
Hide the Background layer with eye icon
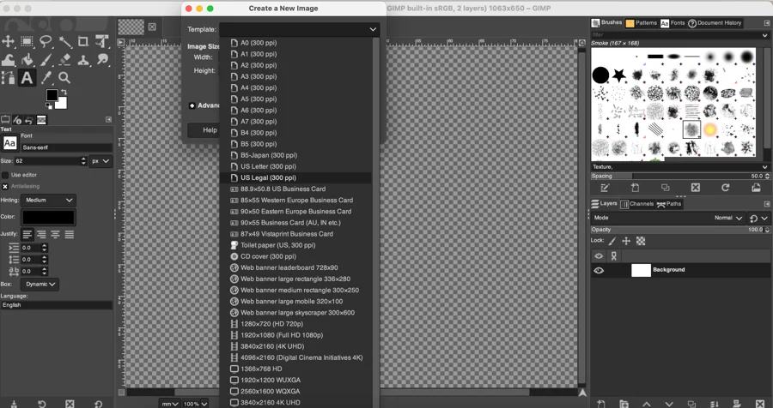coord(599,270)
